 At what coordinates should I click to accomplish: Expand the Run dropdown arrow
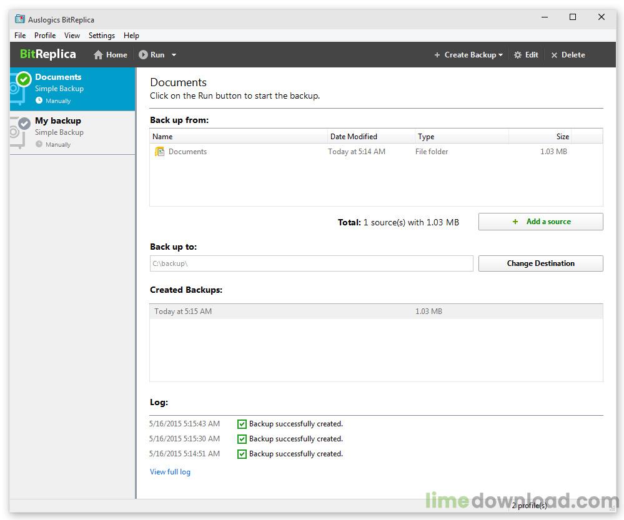[174, 55]
